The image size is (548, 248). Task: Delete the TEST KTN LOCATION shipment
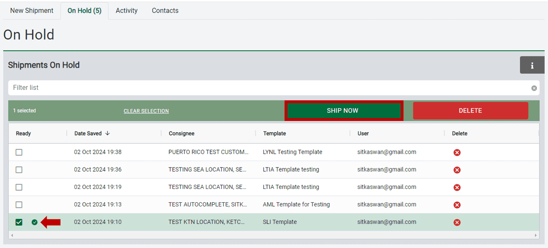[457, 222]
